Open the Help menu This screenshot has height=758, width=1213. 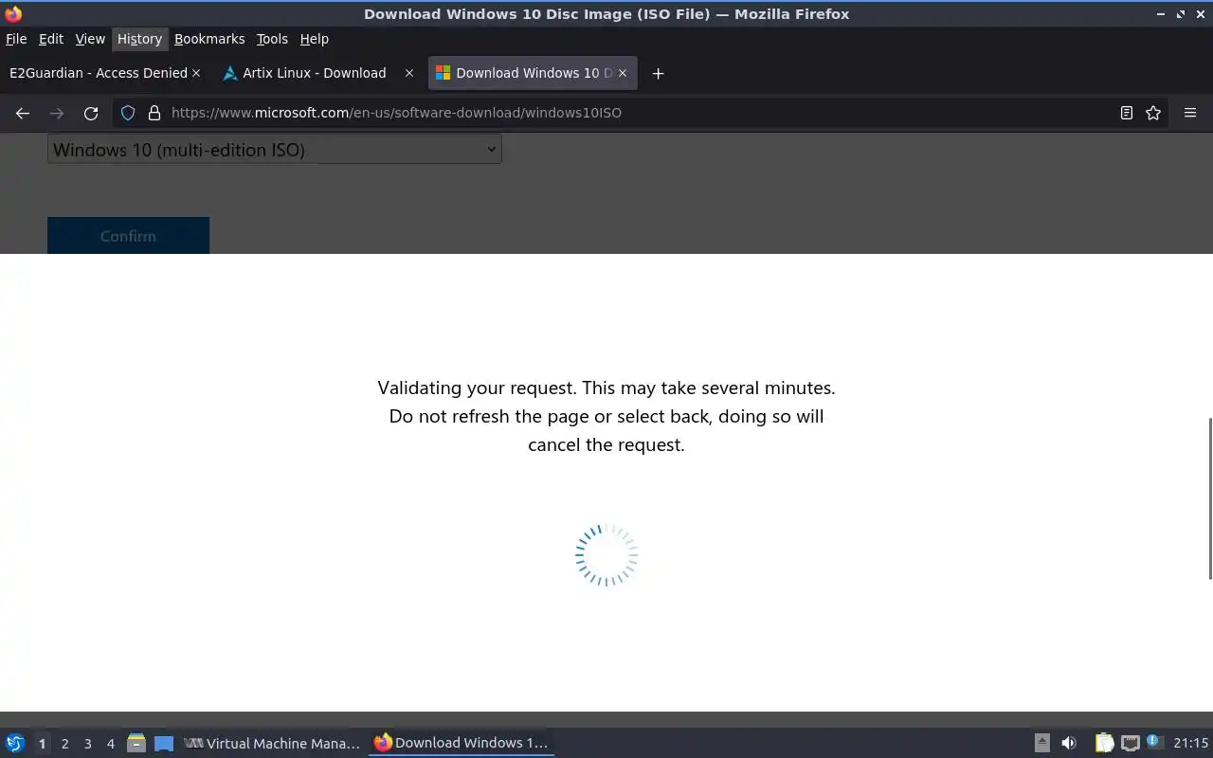point(315,39)
